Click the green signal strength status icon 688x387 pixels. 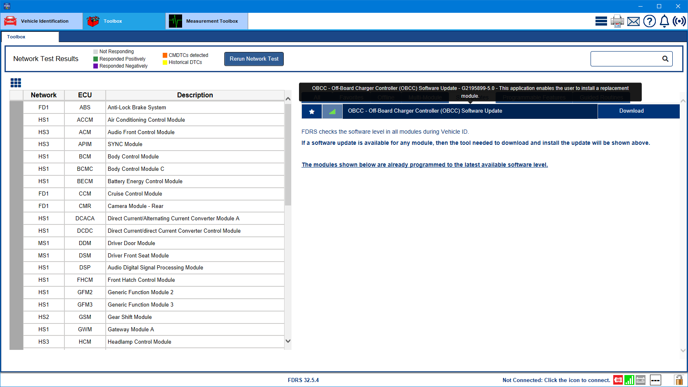tap(629, 380)
